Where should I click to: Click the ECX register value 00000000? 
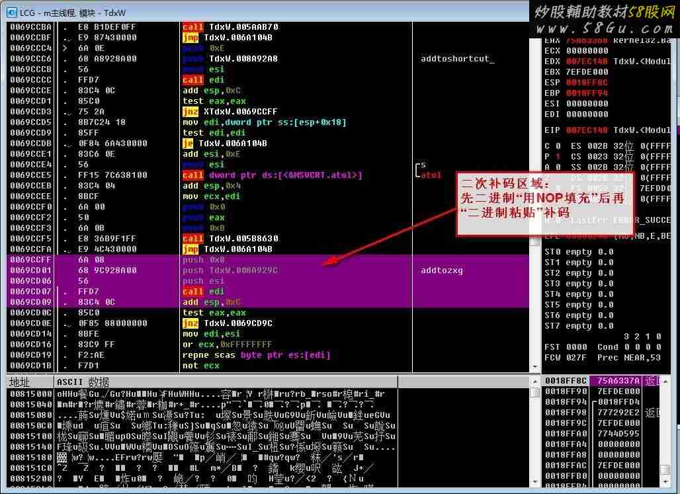(587, 51)
